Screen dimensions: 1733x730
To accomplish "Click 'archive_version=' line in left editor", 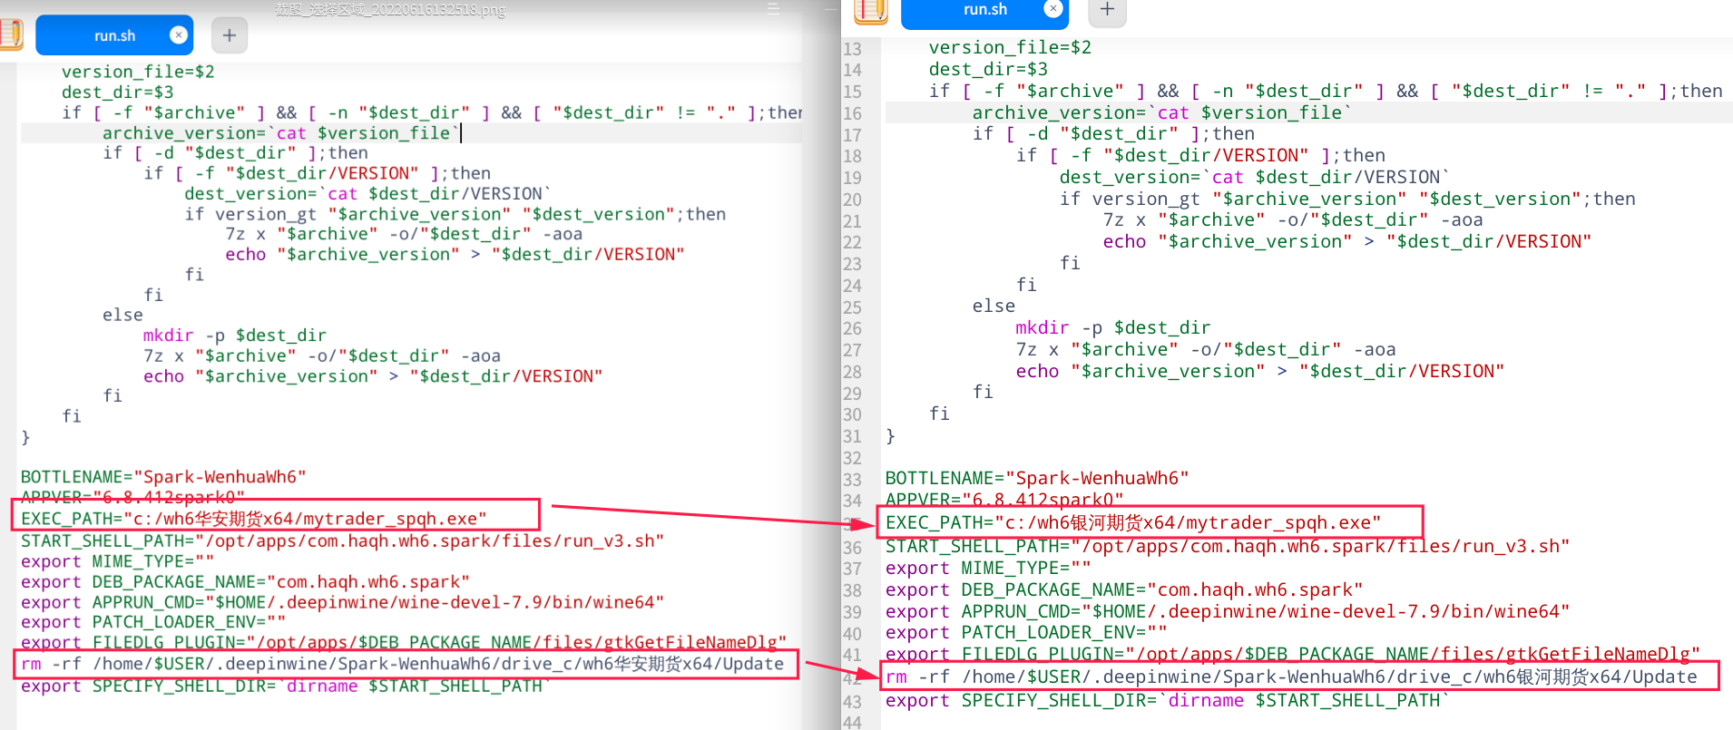I will tap(280, 133).
